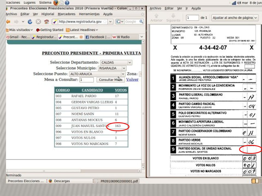Open the mail launcher in top panel
The width and height of the screenshot is (262, 196).
click(61, 2)
